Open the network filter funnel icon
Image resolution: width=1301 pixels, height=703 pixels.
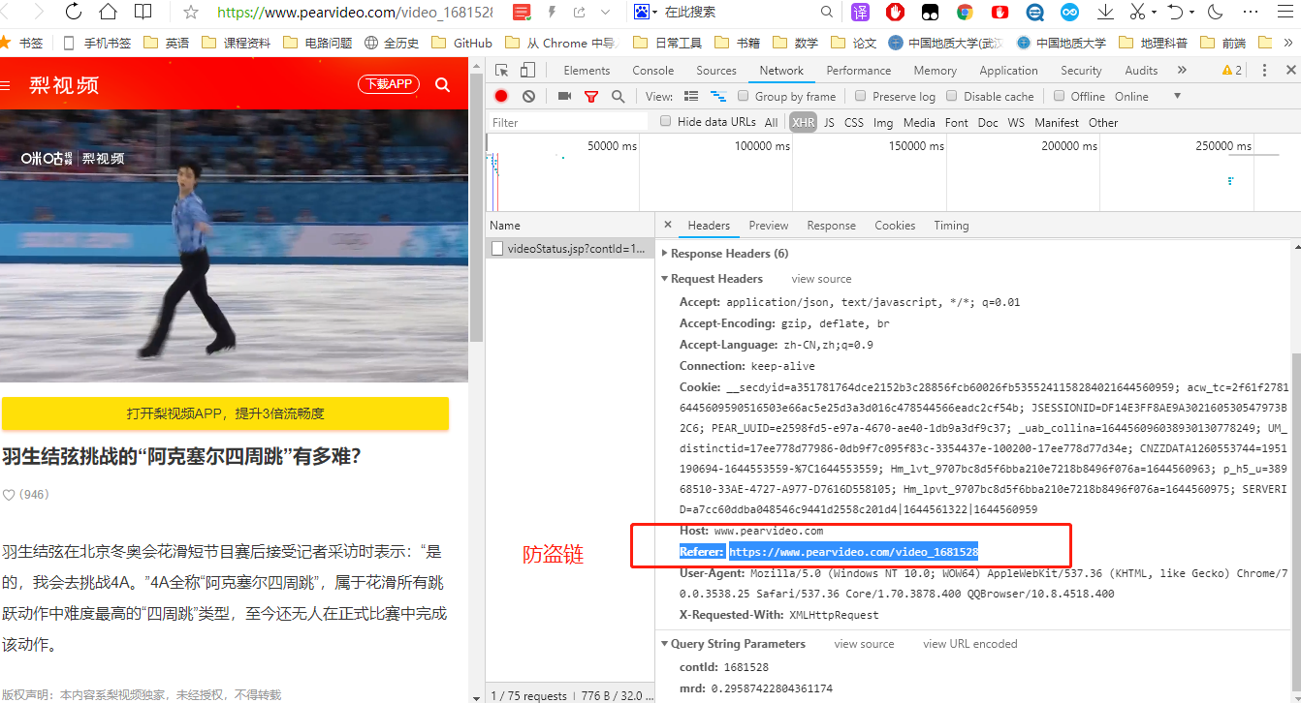click(x=591, y=96)
